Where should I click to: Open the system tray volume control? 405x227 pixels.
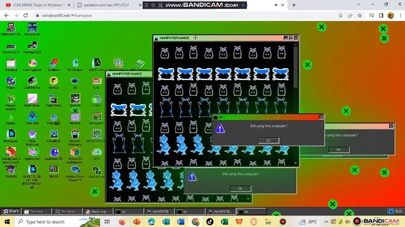(347, 221)
